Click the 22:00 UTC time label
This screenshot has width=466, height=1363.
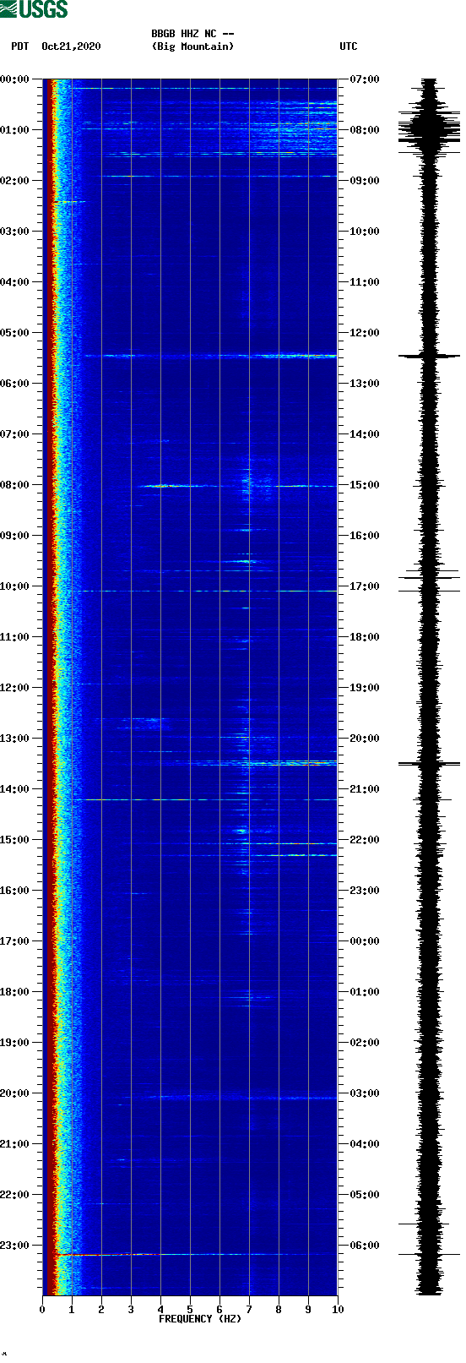[x=365, y=840]
